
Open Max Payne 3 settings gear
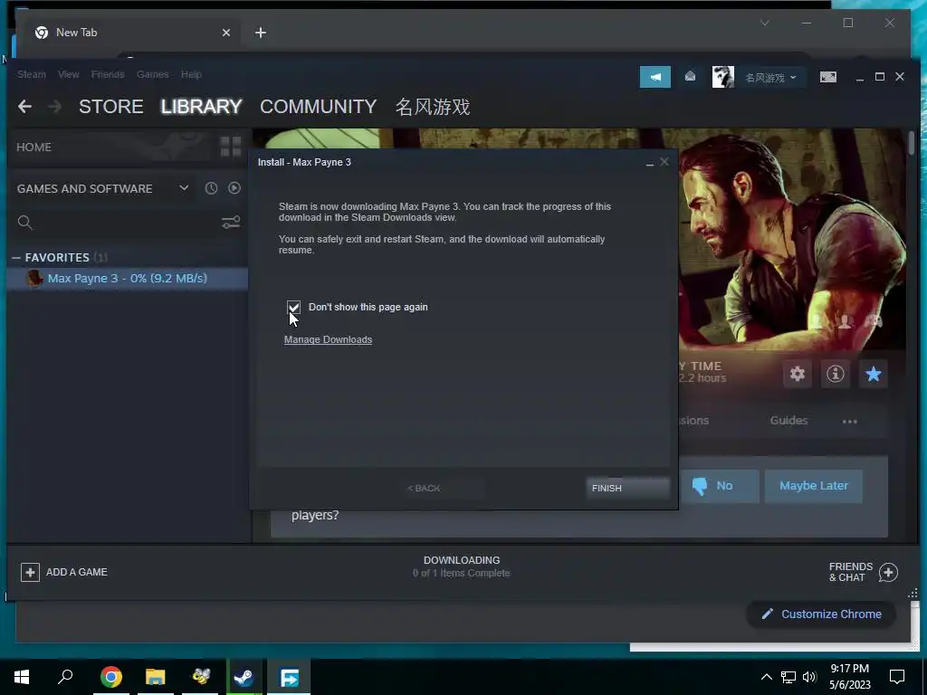(797, 374)
